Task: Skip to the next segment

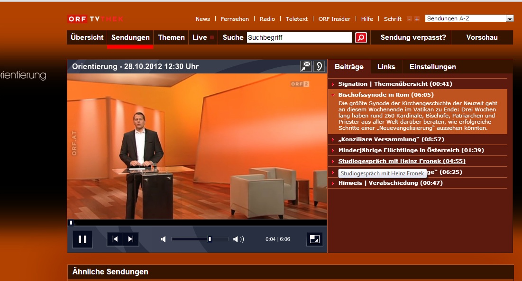Action: click(131, 239)
